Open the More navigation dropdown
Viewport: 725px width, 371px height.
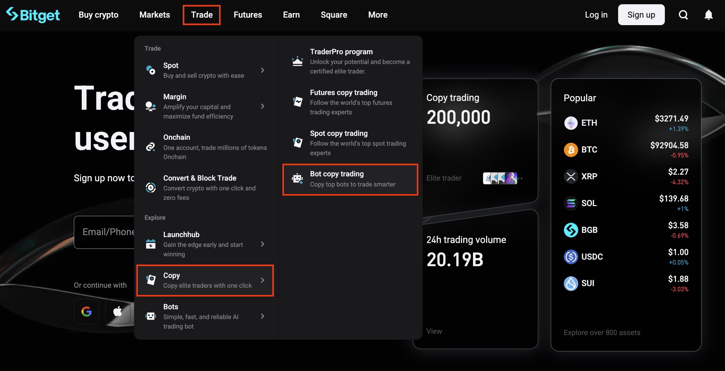pyautogui.click(x=378, y=15)
